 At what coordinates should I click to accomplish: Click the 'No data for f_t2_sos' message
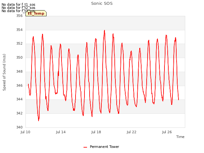18,8
